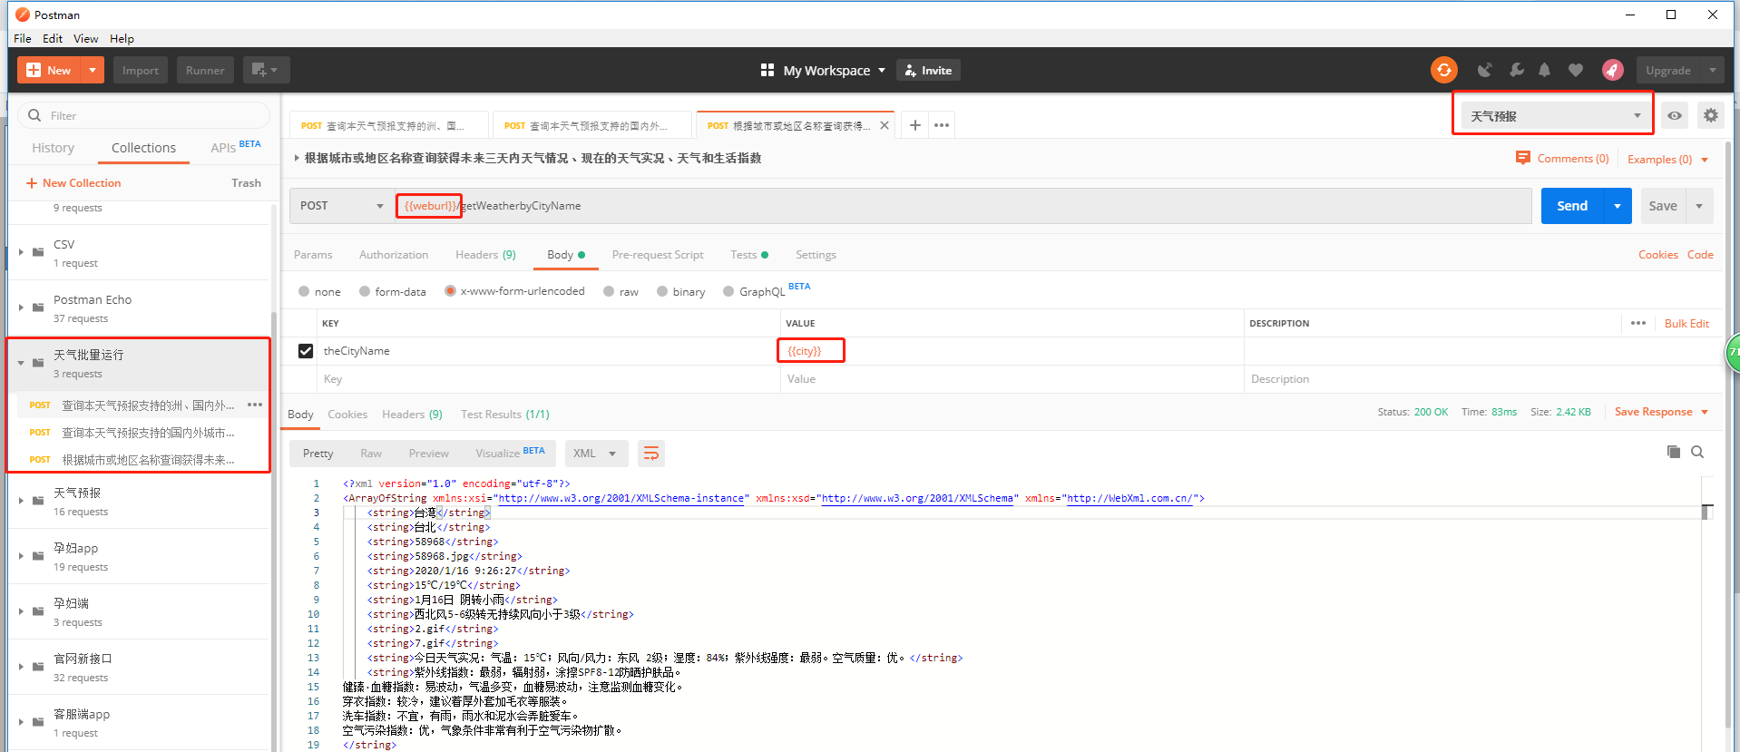This screenshot has height=752, width=1740.
Task: Expand the Postman Echo collection
Action: pyautogui.click(x=21, y=308)
